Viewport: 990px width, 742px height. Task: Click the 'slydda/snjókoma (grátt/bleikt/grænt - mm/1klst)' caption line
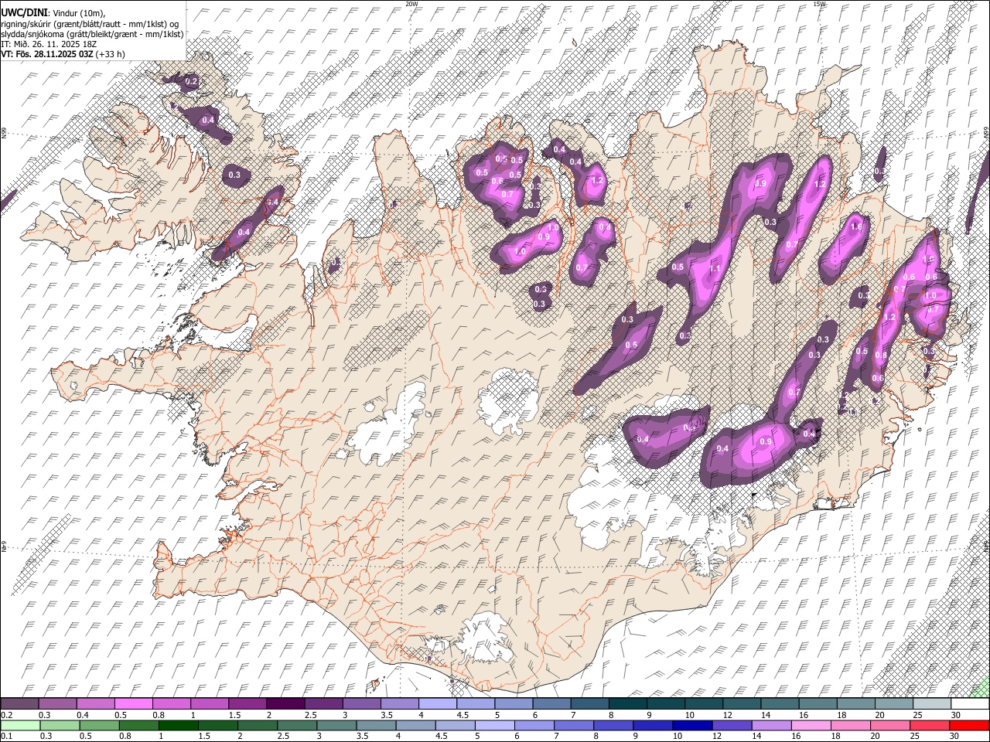[92, 34]
